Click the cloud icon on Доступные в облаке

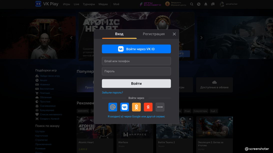(214, 82)
